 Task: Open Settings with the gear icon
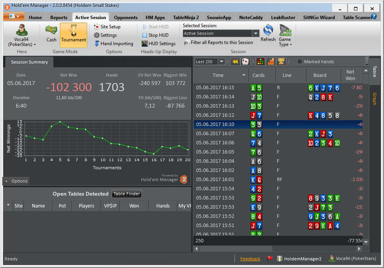pyautogui.click(x=105, y=35)
